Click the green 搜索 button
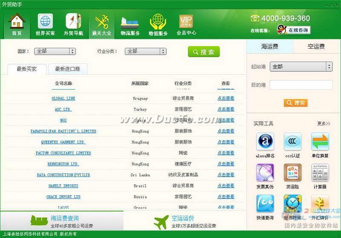The width and height of the screenshot is (341, 238). (x=204, y=52)
